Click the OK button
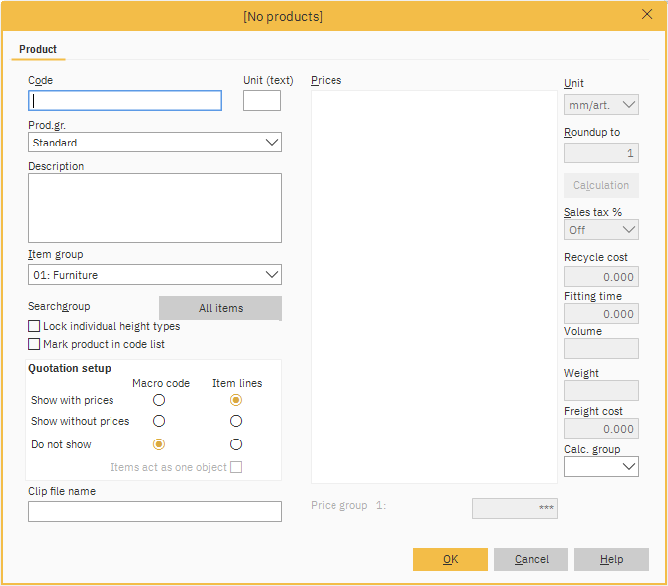 (x=450, y=559)
